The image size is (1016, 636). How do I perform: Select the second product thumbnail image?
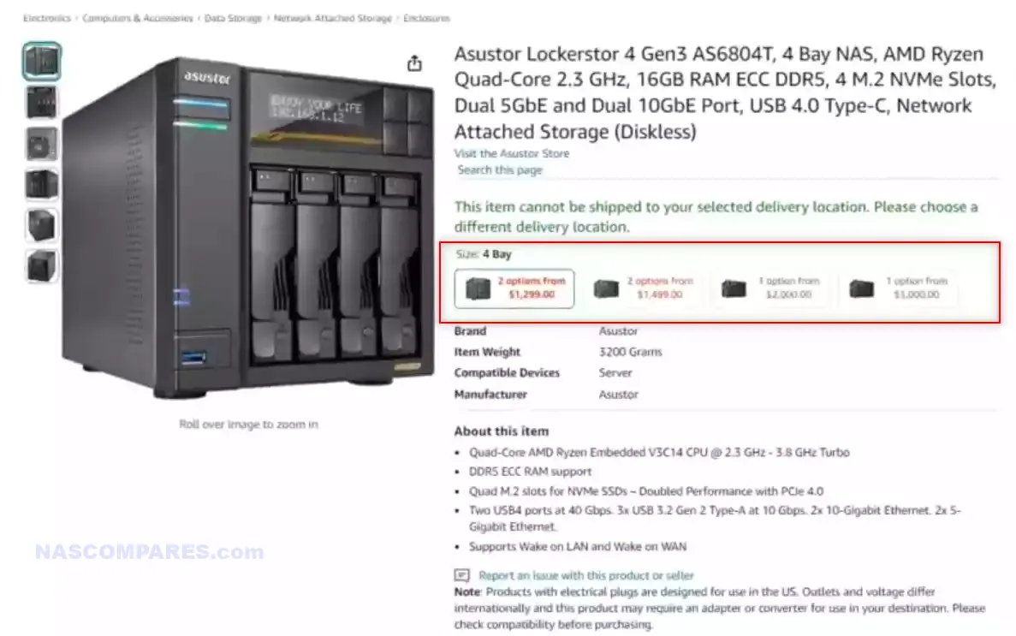click(x=42, y=103)
